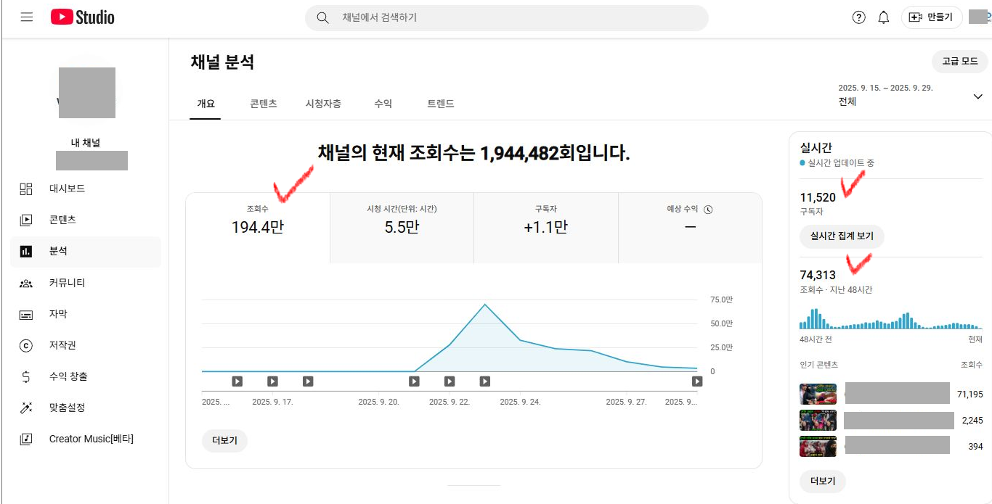Image resolution: width=992 pixels, height=504 pixels.
Task: Switch to the Audience (시청자층) tab
Action: coord(323,104)
